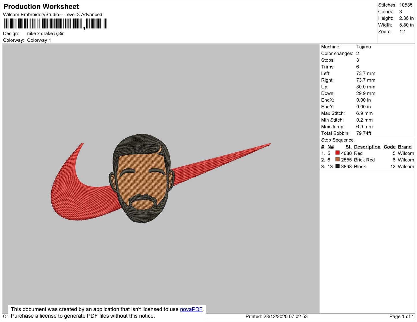Click 'Wilcom EmbroideryStudio – Level 3 Advanced' text

tap(53, 15)
